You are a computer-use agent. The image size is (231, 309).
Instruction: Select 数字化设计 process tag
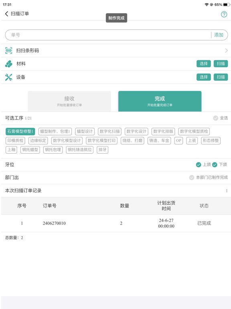point(136,132)
